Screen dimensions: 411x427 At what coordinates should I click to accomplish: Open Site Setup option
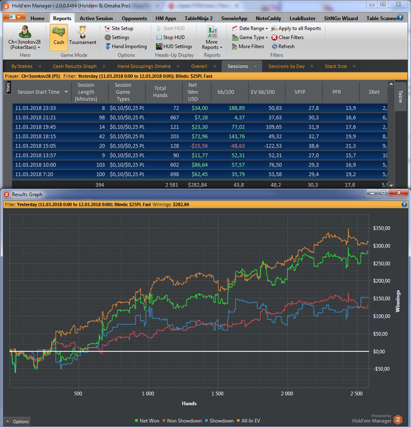[120, 28]
